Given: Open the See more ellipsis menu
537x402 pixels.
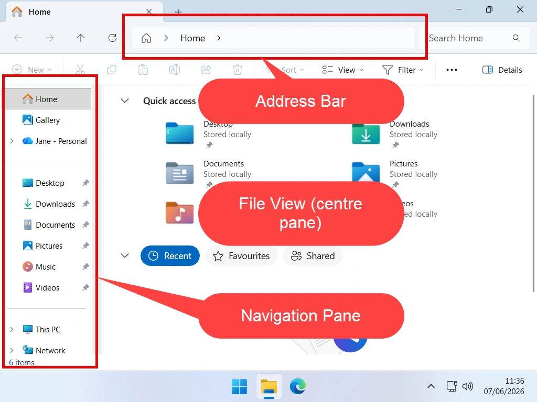Looking at the screenshot, I should coord(452,70).
